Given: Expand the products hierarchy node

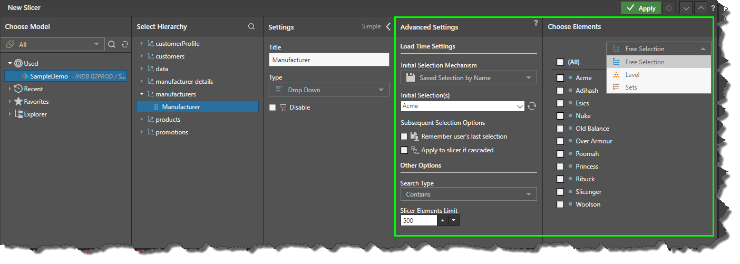Looking at the screenshot, I should [x=141, y=120].
